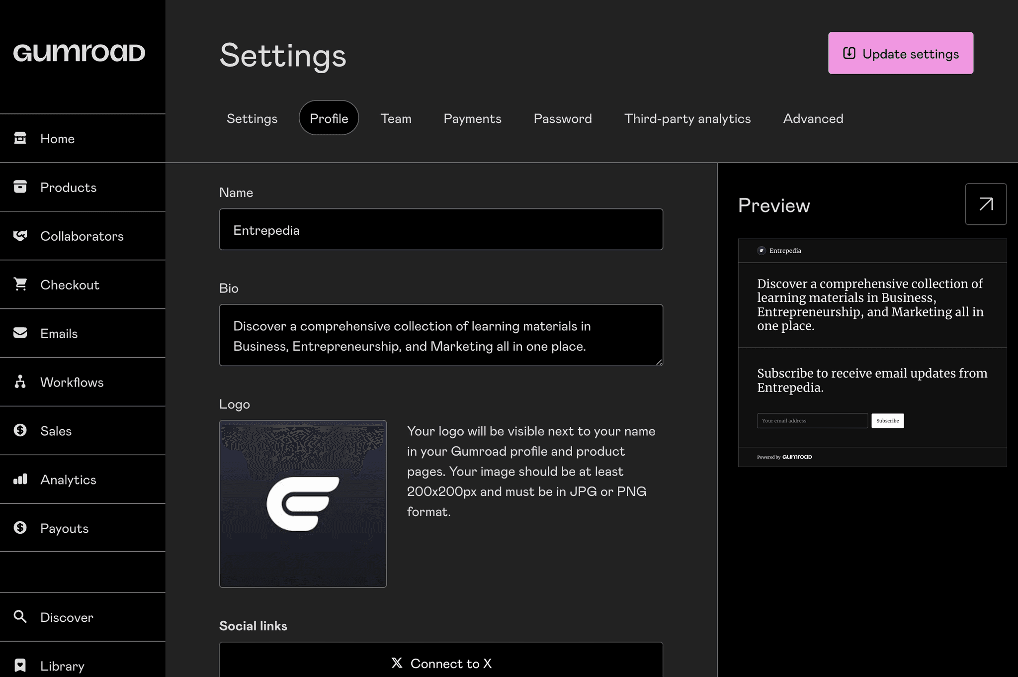Click the Entrepedia logo thumbnail
This screenshot has height=677, width=1018.
point(303,504)
